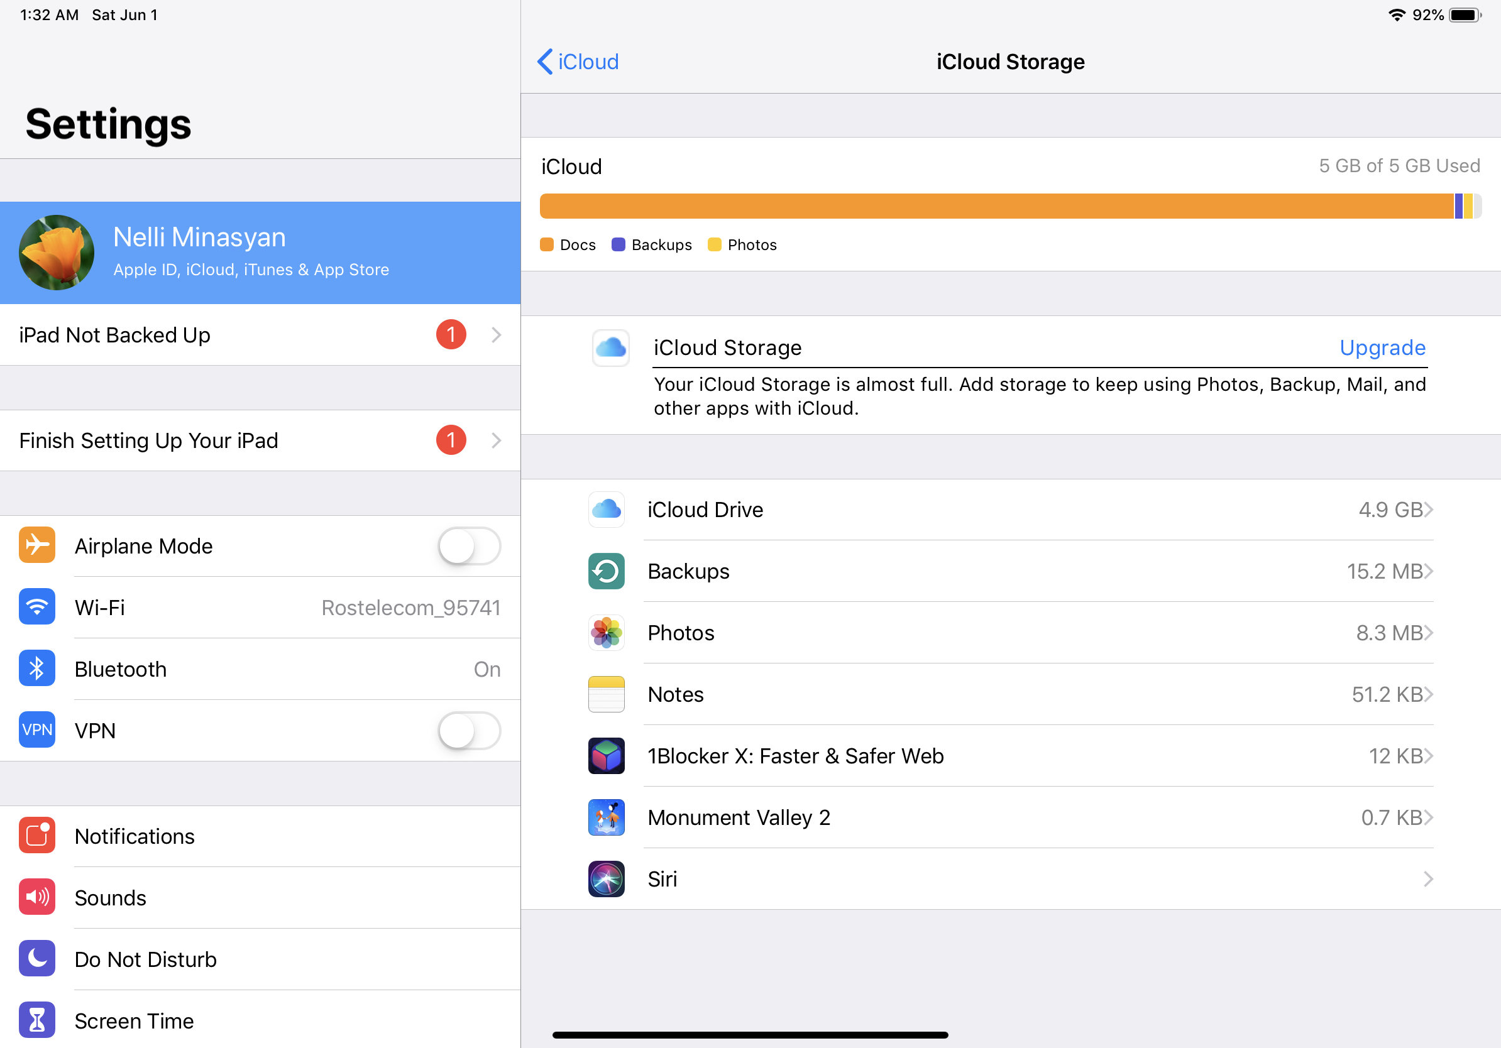This screenshot has height=1048, width=1501.
Task: Open Notifications settings
Action: [x=134, y=836]
